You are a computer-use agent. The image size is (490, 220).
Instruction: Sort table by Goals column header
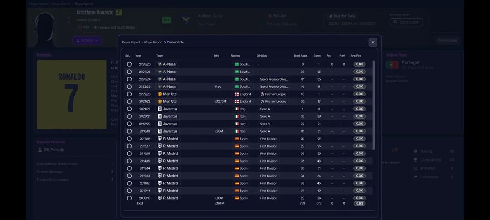[x=317, y=56]
